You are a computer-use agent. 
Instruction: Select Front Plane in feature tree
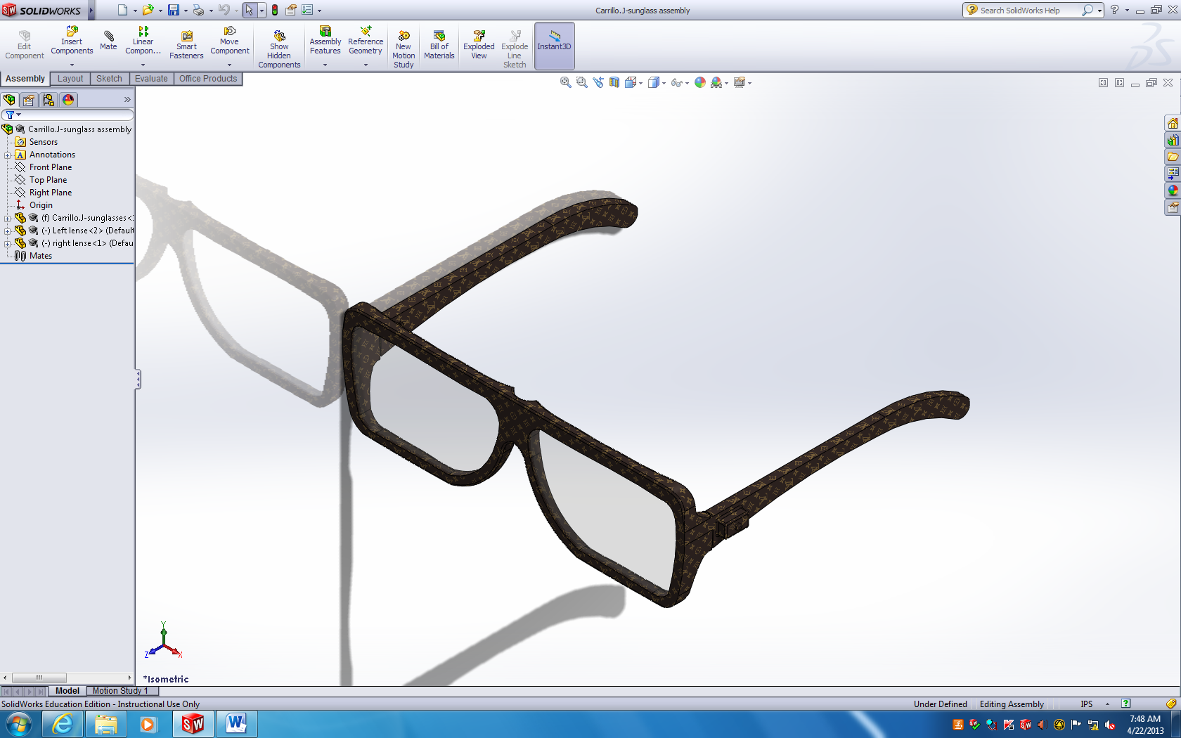point(51,167)
